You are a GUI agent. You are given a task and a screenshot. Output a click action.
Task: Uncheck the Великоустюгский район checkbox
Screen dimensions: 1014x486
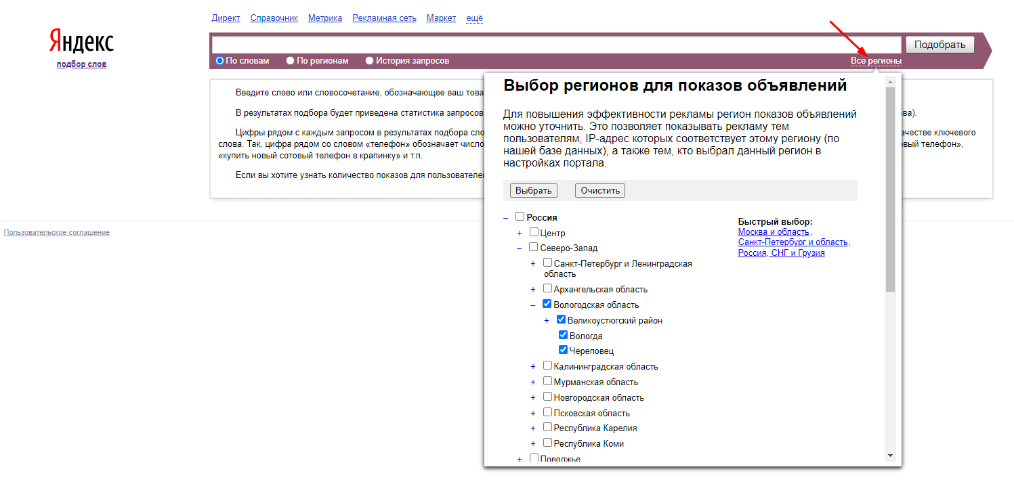coord(561,319)
